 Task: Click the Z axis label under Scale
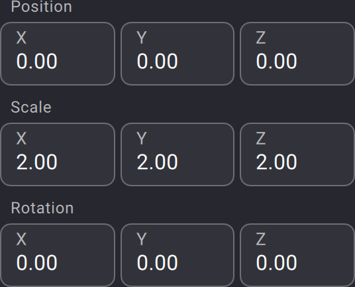(x=260, y=138)
